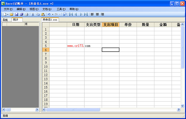The height and width of the screenshot is (119, 186).
Task: Click the Redo icon
Action: point(56,15)
